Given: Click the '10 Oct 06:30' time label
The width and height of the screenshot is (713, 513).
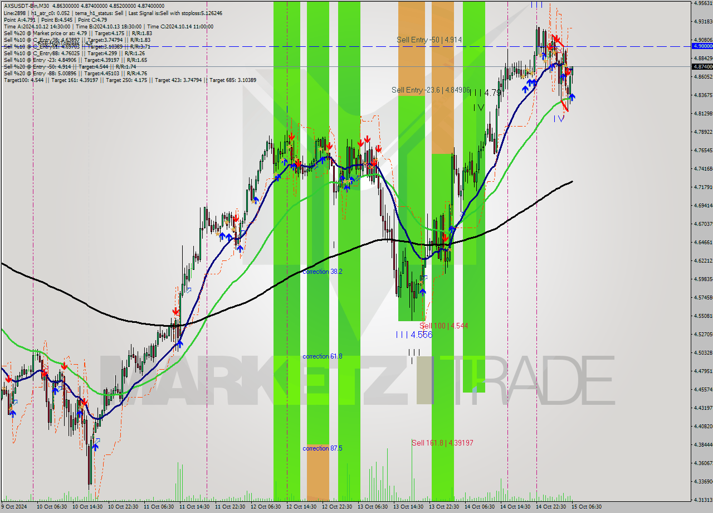Looking at the screenshot, I should pos(51,507).
